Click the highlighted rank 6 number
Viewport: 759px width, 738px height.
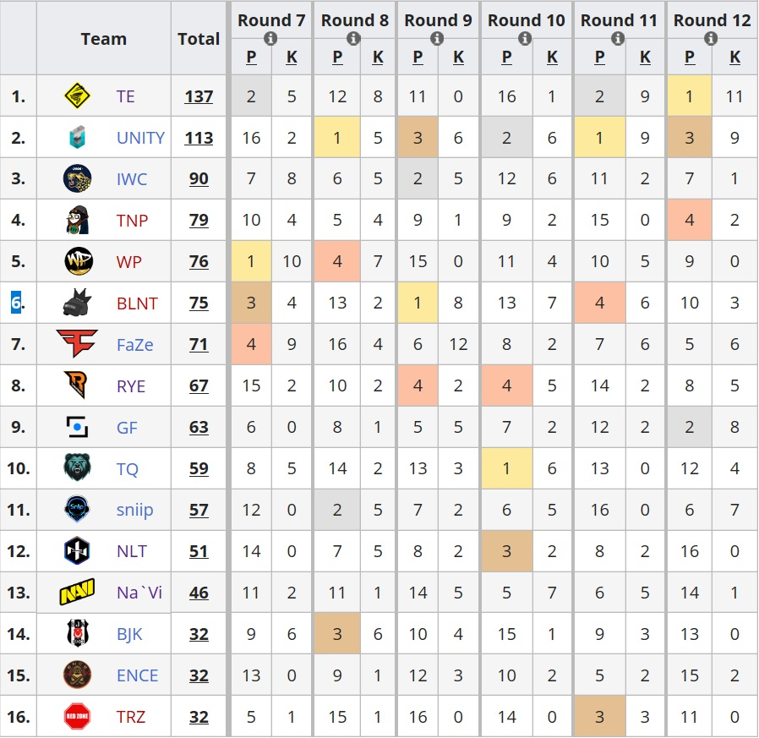[x=16, y=303]
